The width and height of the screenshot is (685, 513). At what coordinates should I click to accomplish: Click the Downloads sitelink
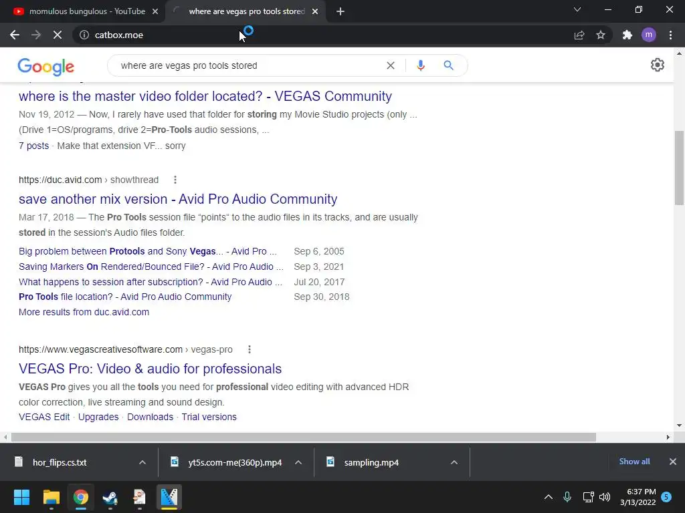coord(151,417)
